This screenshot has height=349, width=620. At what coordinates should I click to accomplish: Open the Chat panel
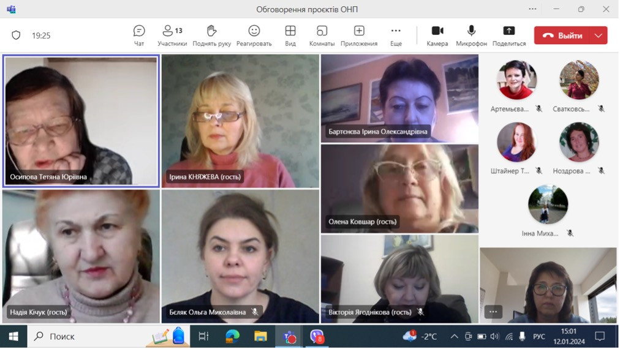[x=139, y=36]
